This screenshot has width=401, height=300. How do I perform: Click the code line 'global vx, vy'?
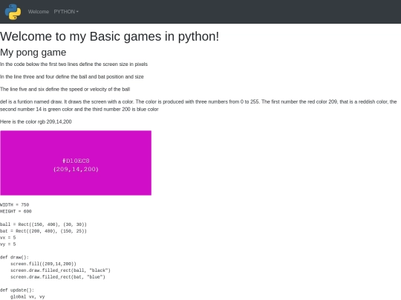tap(27, 297)
